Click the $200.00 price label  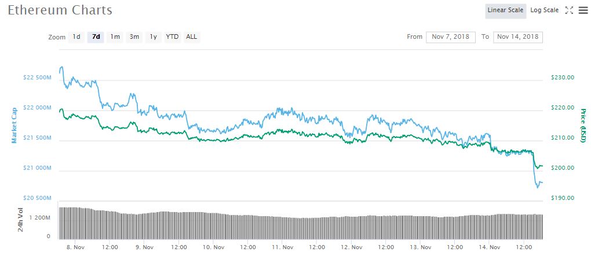pyautogui.click(x=563, y=168)
